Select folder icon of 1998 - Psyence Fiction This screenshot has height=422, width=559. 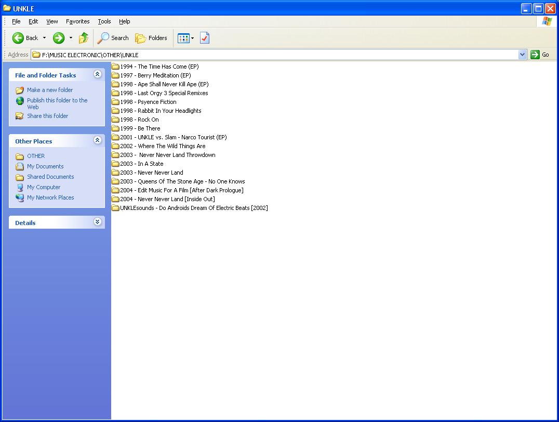click(115, 102)
